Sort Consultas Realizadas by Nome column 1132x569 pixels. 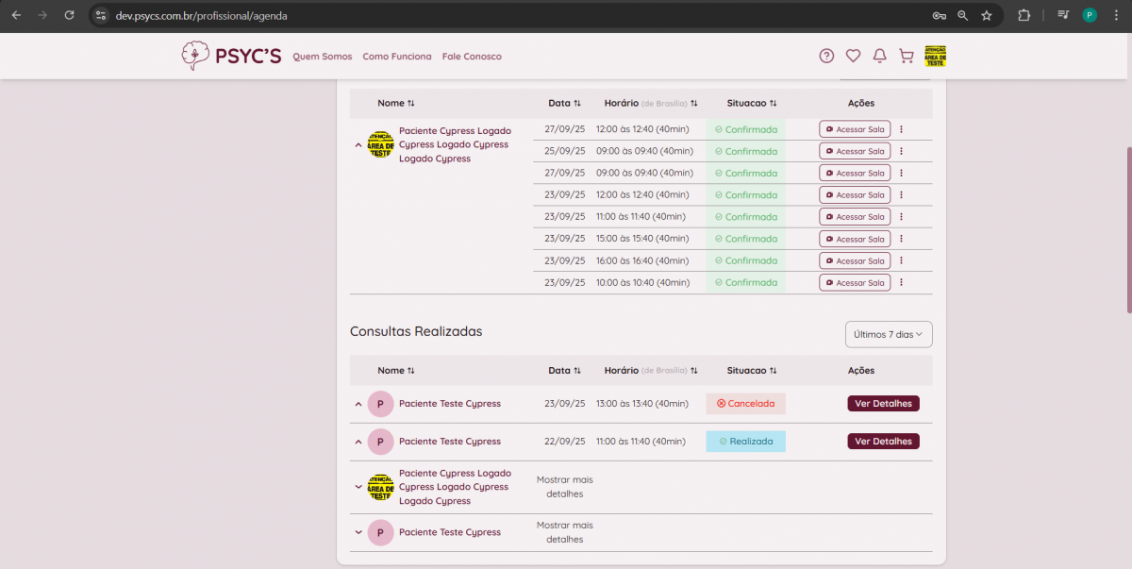(396, 371)
